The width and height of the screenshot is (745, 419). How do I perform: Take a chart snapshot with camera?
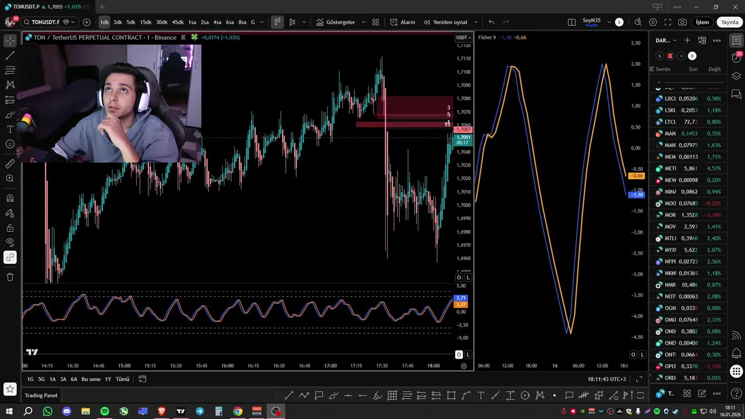tap(682, 22)
